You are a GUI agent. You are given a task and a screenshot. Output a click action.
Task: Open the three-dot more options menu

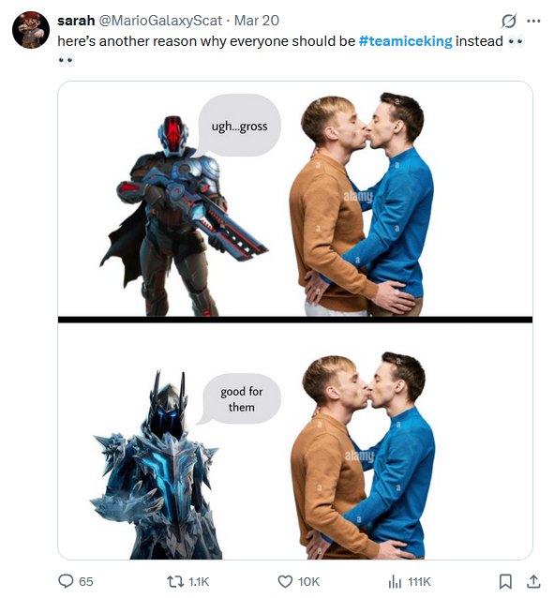click(x=533, y=21)
